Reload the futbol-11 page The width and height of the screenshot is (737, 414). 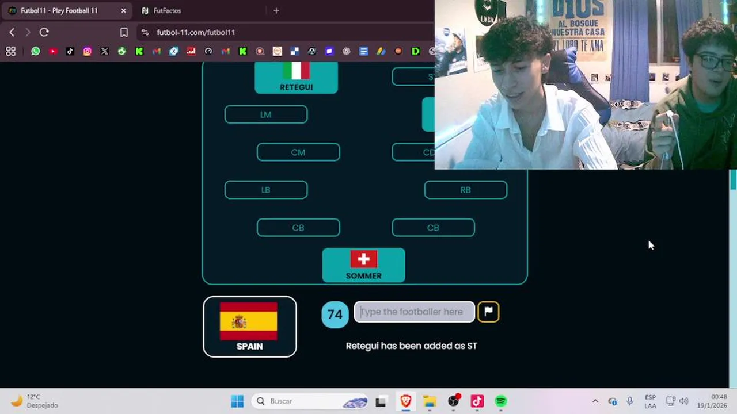[x=44, y=32]
